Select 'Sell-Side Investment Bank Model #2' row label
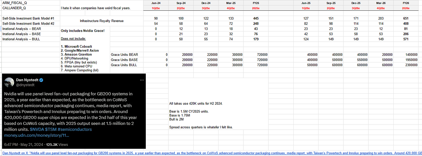The image size is (422, 156). pos(28,23)
